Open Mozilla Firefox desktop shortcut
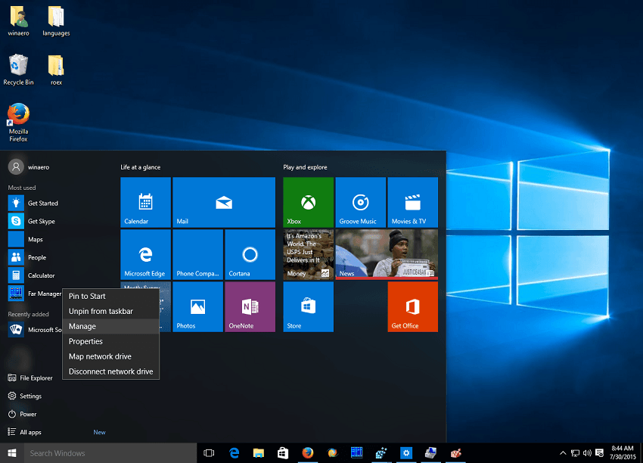This screenshot has height=463, width=643. (x=18, y=117)
